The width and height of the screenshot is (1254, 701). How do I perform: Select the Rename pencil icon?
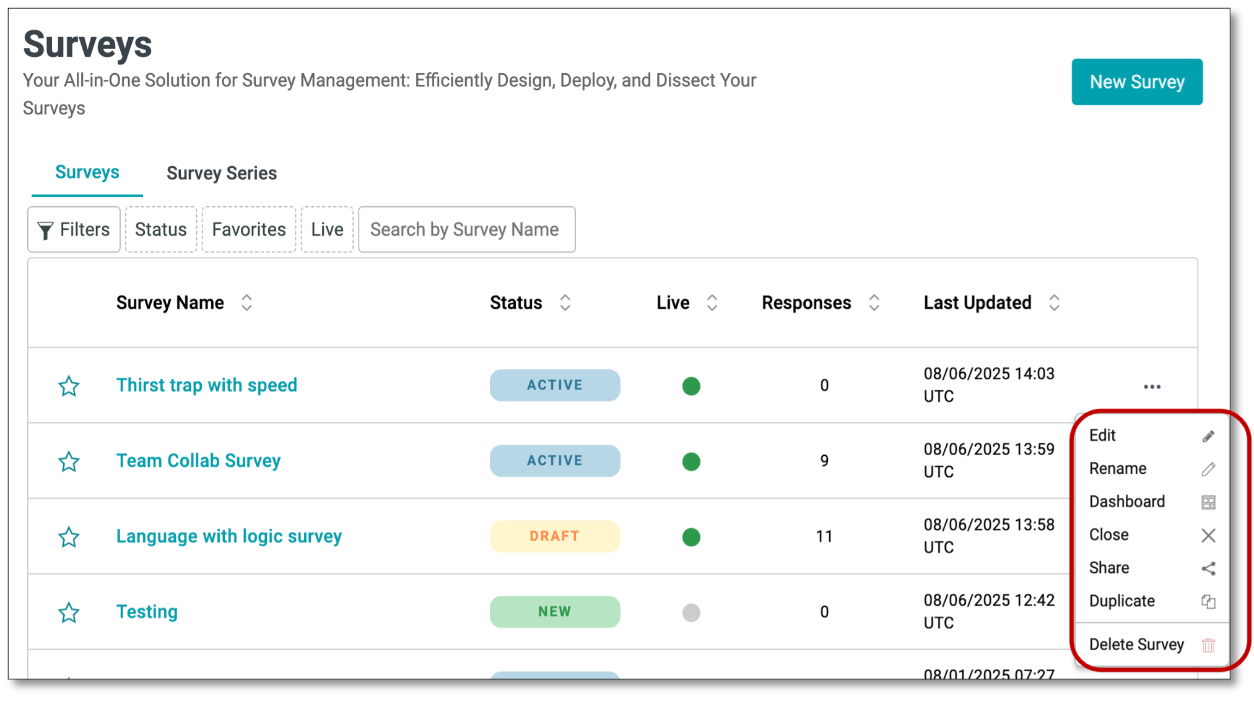(1207, 469)
